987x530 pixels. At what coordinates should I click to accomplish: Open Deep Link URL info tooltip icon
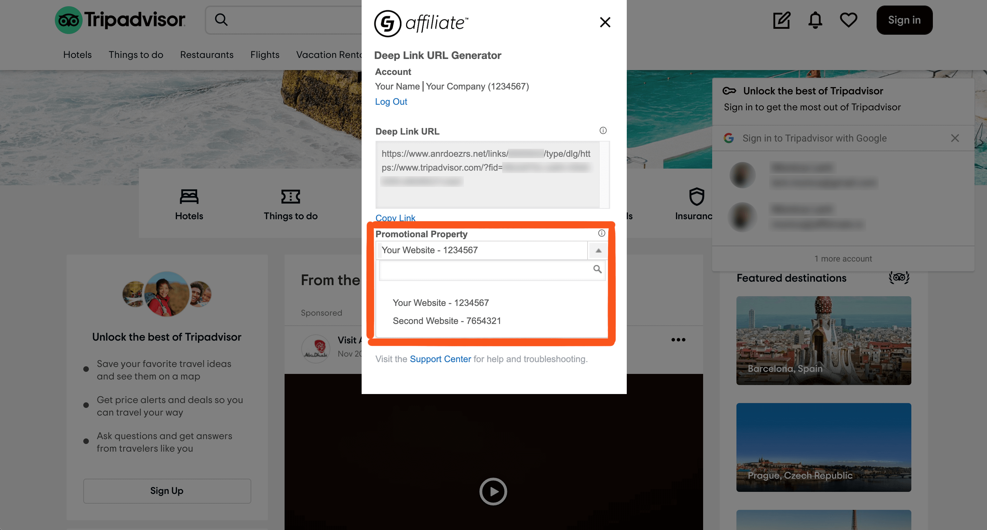click(603, 130)
